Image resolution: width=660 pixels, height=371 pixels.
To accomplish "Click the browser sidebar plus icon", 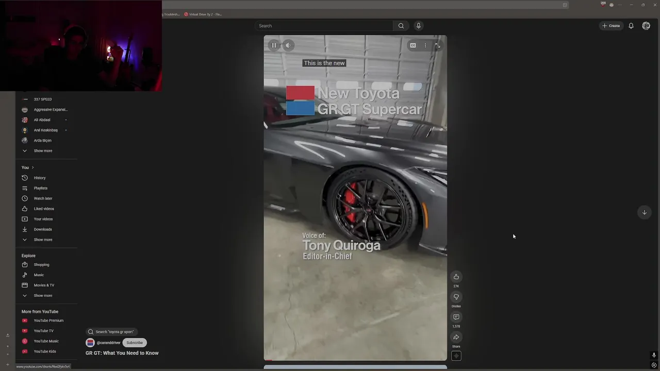I will click(7, 364).
